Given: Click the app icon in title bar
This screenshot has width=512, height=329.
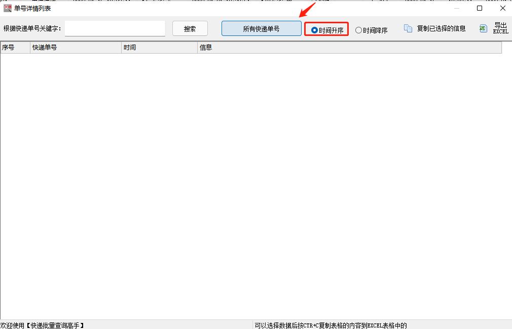Looking at the screenshot, I should coord(7,8).
